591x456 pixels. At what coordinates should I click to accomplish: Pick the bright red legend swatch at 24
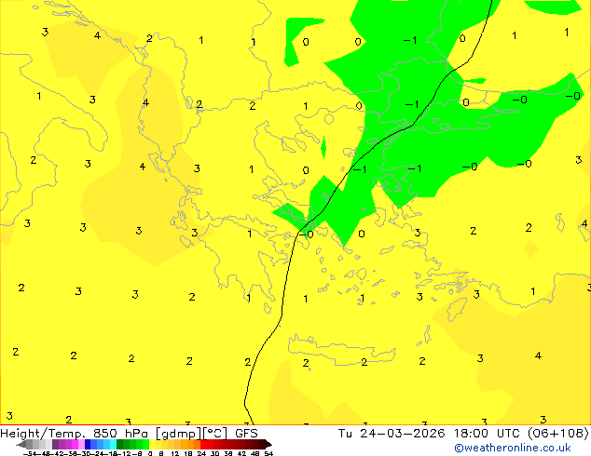(x=203, y=444)
